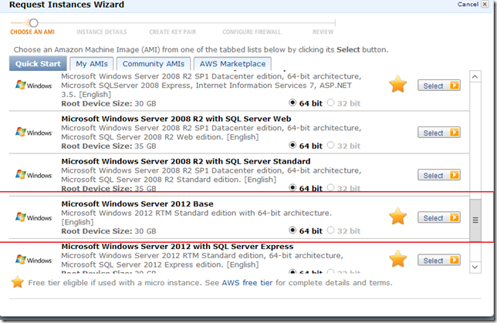Choose 32 bit for SQL Server Standard AMI
The height and width of the screenshot is (323, 497).
tap(330, 187)
